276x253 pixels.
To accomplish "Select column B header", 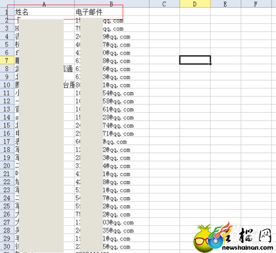I will pos(112,4).
